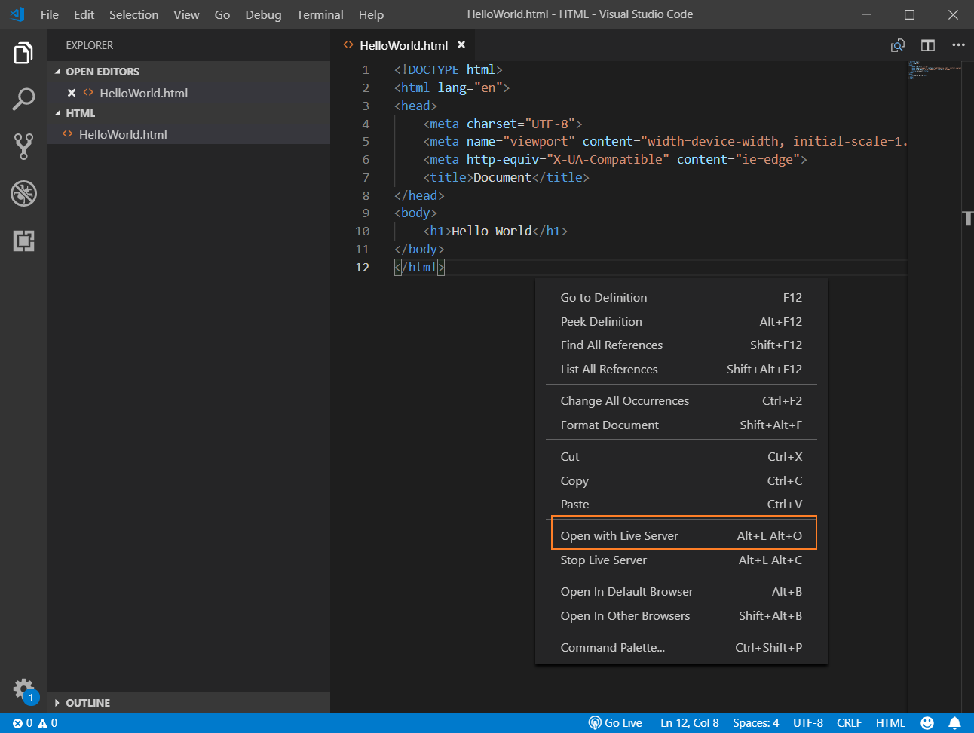Open the Terminal menu

pyautogui.click(x=320, y=14)
